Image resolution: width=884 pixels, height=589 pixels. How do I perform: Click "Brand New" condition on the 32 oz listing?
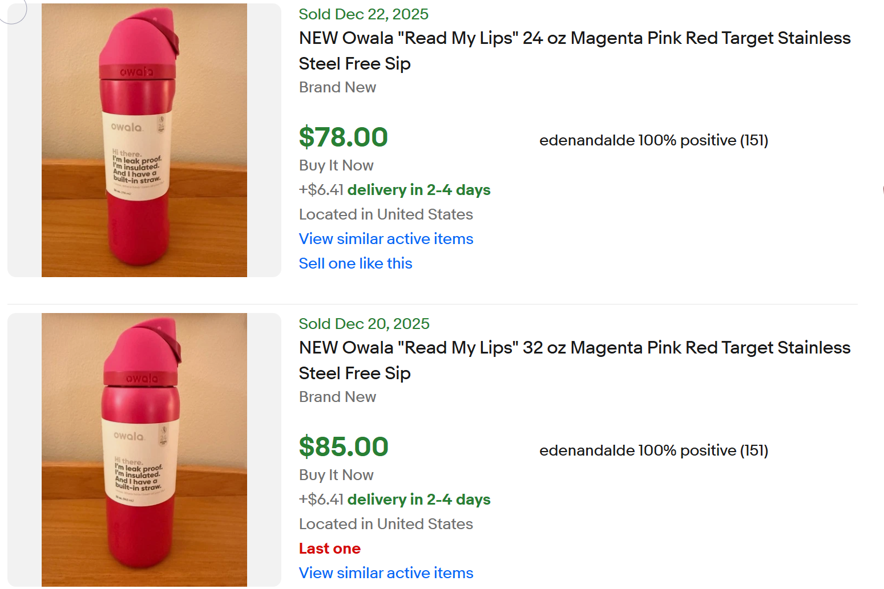click(337, 397)
